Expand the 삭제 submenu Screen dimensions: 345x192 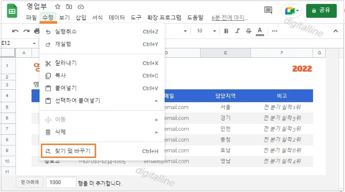(102, 132)
